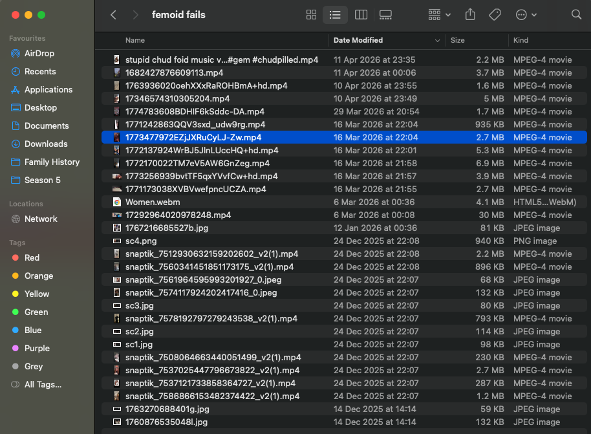Go to Downloads in the sidebar
The height and width of the screenshot is (434, 591).
tap(46, 144)
